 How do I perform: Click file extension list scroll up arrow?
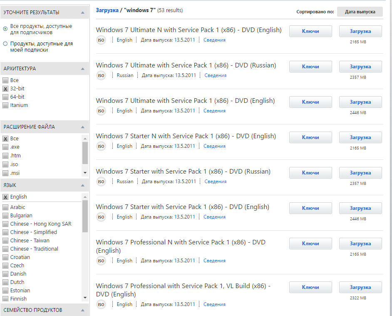85,139
